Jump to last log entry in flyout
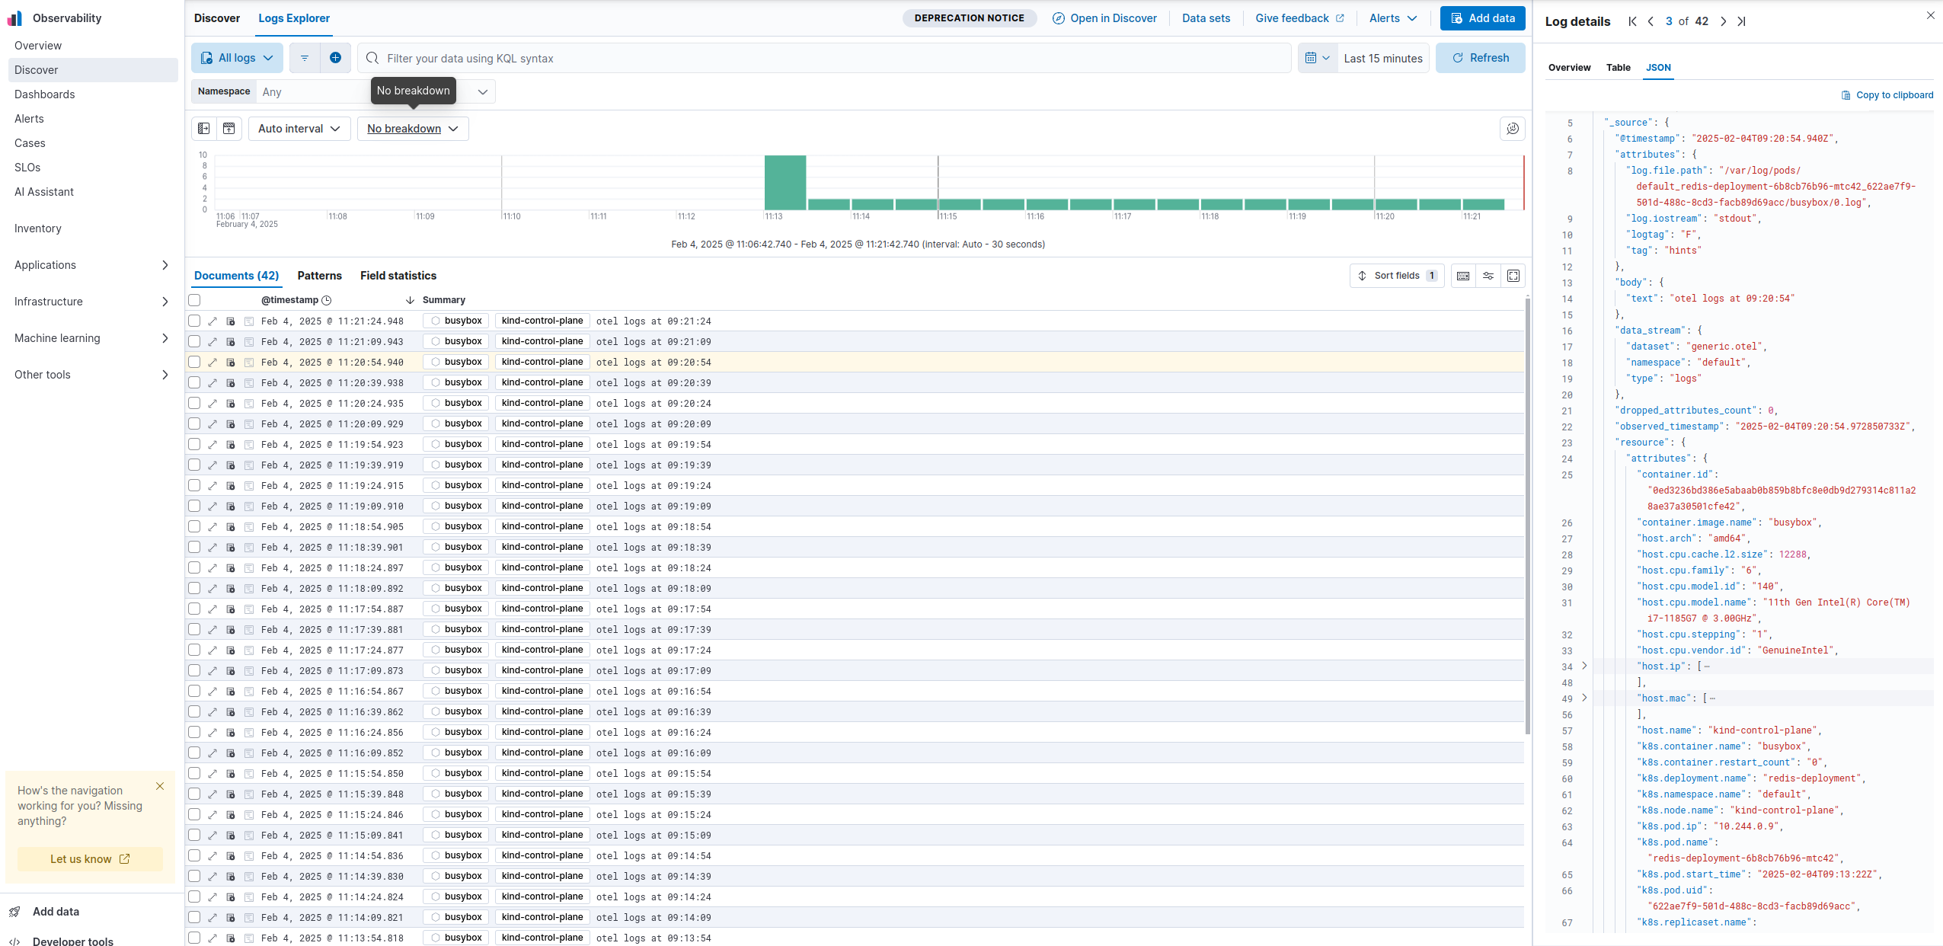The width and height of the screenshot is (1943, 946). click(x=1741, y=21)
